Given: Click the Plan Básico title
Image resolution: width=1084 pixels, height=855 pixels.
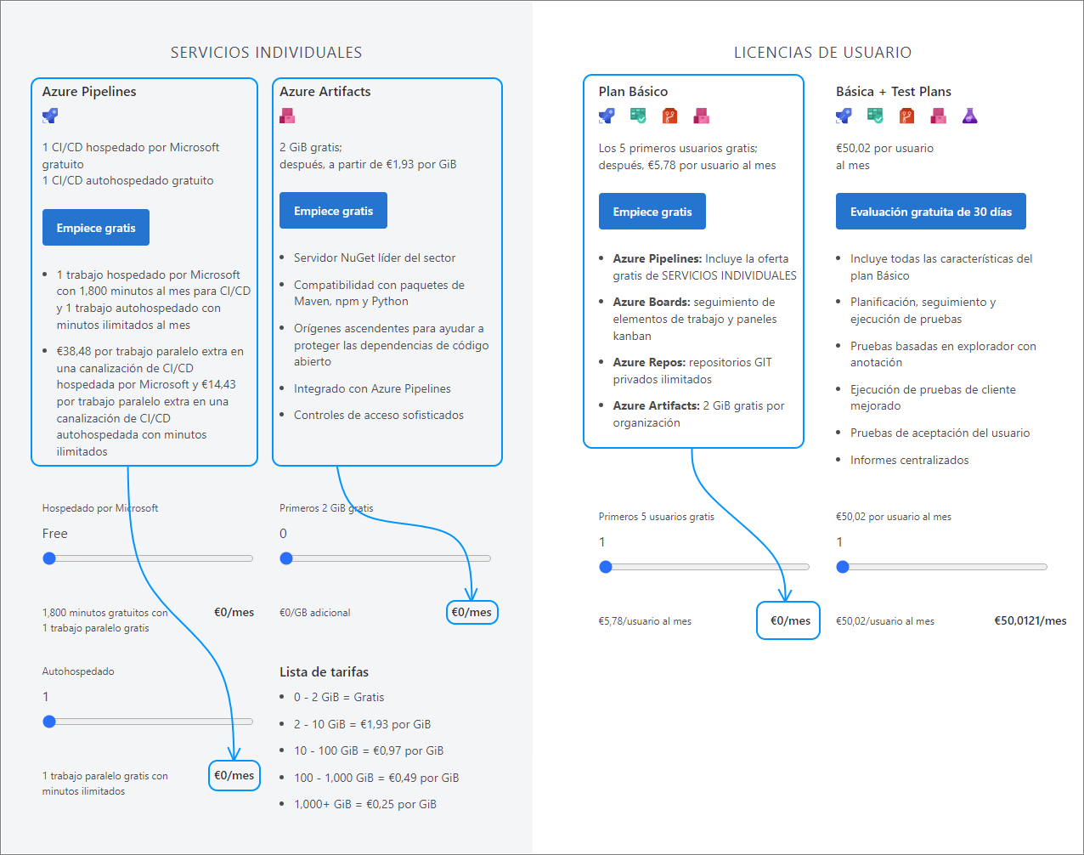Looking at the screenshot, I should pos(633,92).
